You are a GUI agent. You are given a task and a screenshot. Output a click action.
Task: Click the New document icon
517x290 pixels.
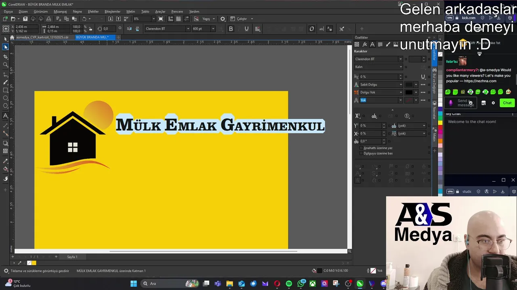[5, 19]
